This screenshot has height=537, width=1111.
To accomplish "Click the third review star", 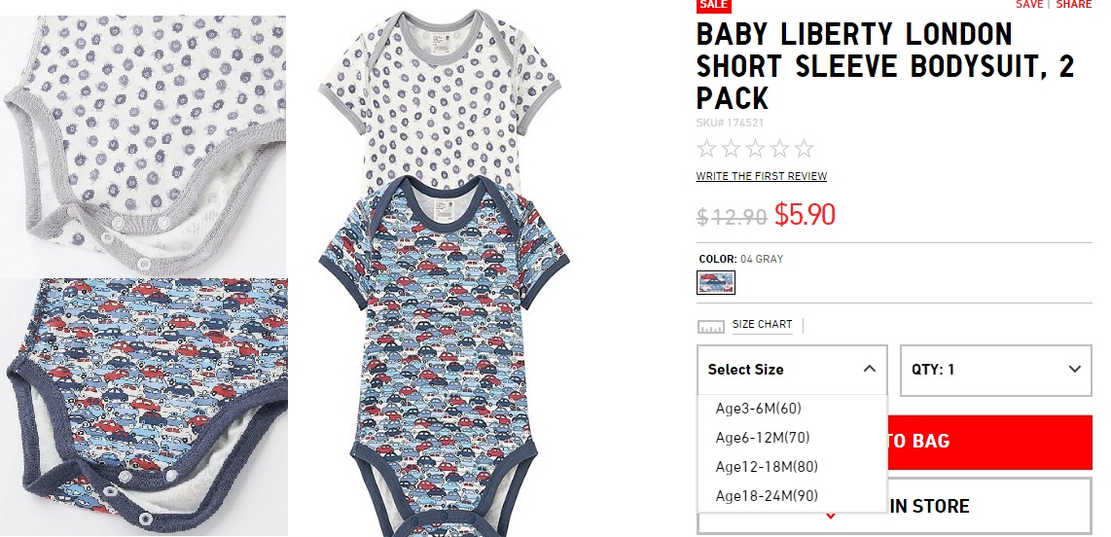I will click(x=755, y=149).
